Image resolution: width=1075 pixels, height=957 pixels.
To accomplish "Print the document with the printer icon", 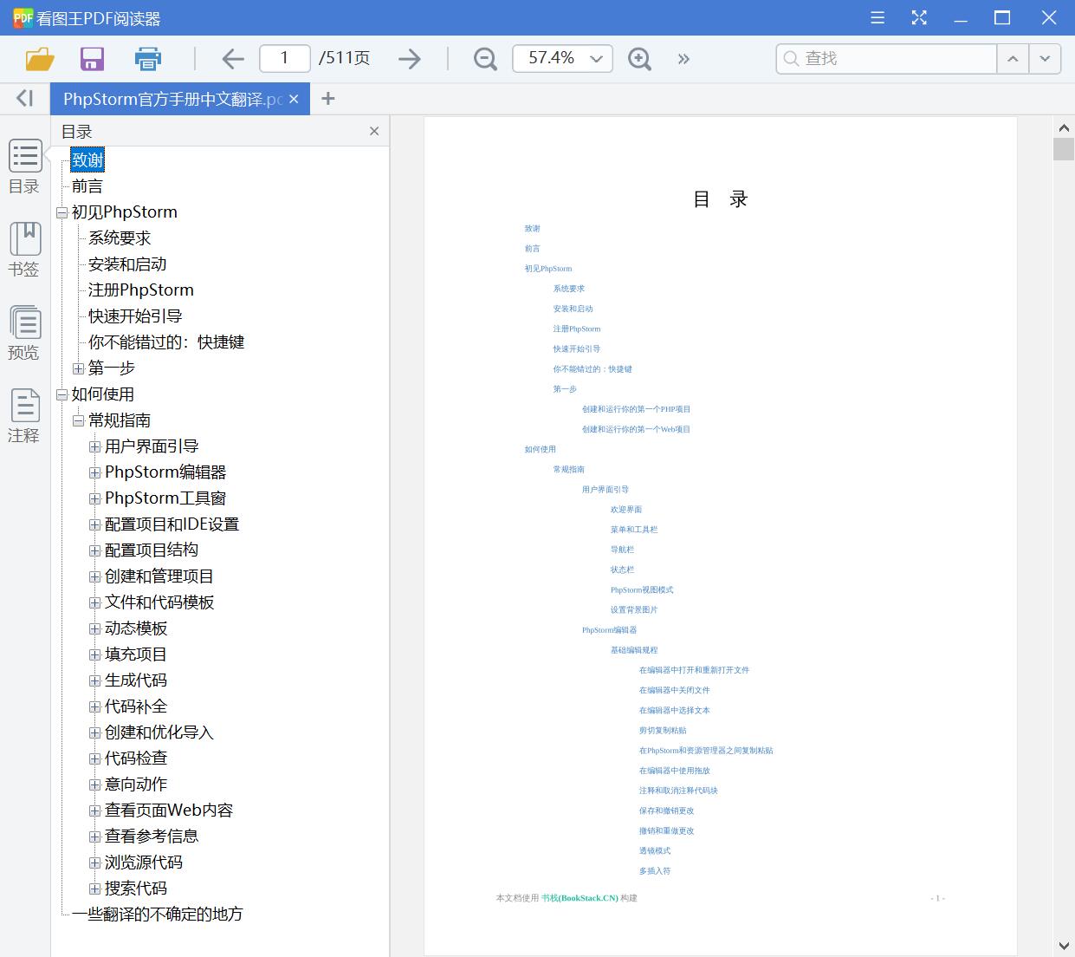I will point(147,58).
